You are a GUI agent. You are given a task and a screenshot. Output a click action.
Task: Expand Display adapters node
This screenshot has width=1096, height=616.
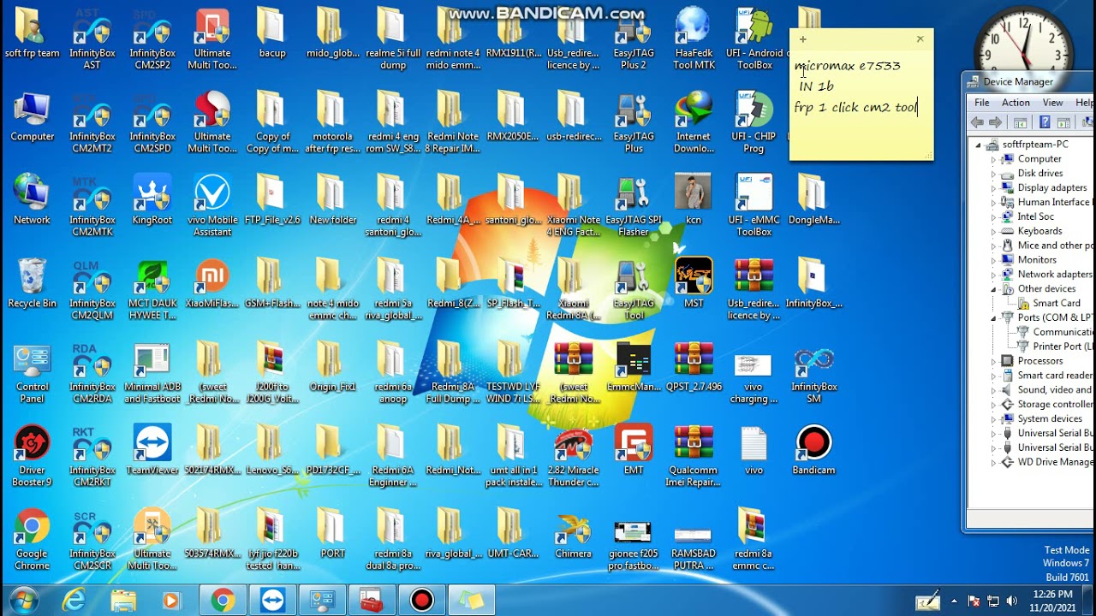[x=994, y=188]
